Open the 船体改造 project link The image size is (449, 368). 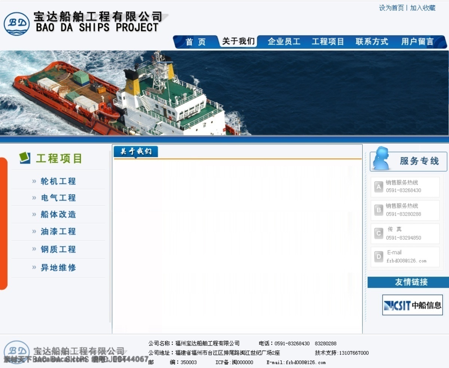[58, 214]
